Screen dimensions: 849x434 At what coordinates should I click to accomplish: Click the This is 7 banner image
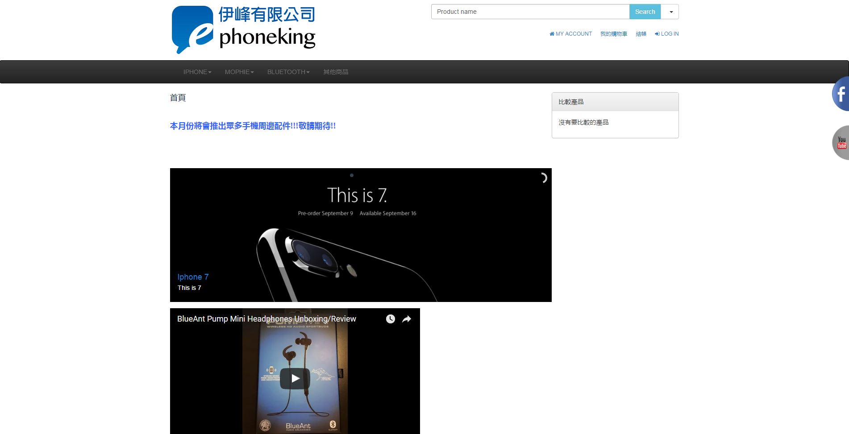coord(361,235)
